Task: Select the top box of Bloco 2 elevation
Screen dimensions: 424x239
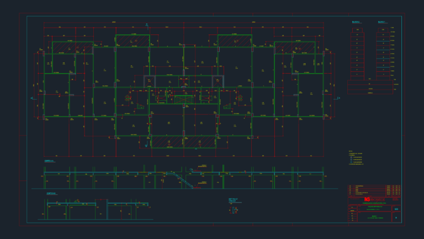Action: tap(357, 30)
